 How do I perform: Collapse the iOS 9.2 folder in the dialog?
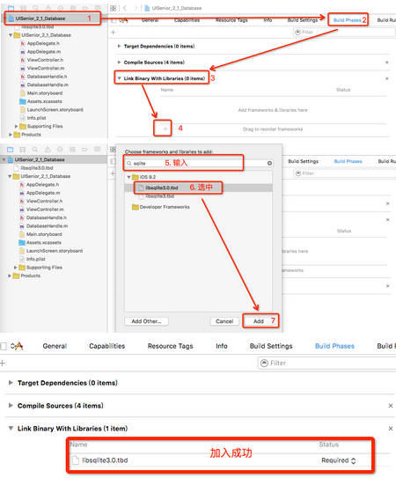[x=128, y=177]
